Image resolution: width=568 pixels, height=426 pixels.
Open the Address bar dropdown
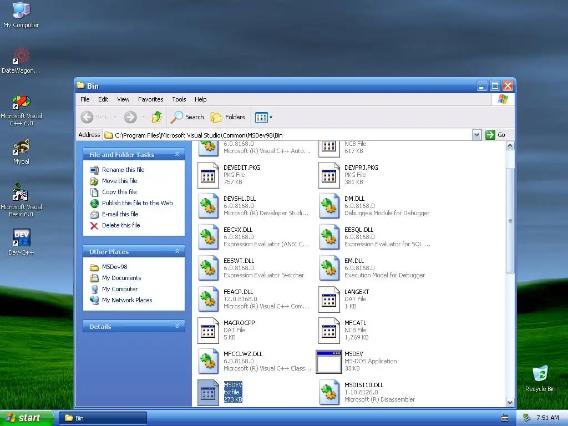click(476, 135)
